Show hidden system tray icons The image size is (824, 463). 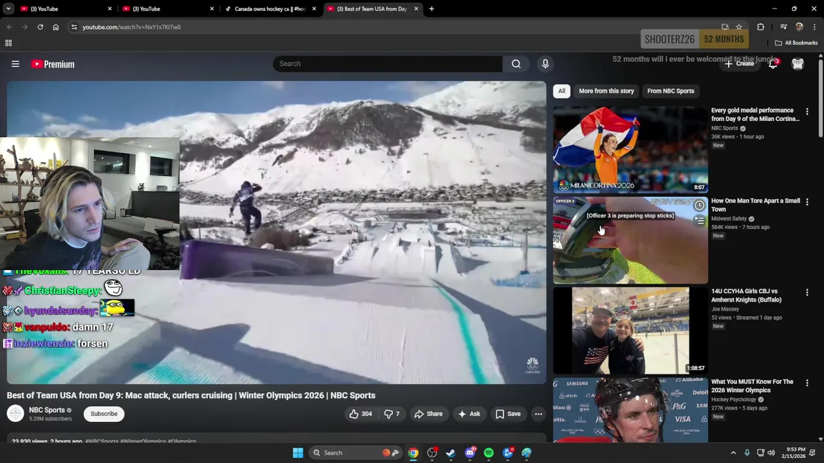pos(733,453)
